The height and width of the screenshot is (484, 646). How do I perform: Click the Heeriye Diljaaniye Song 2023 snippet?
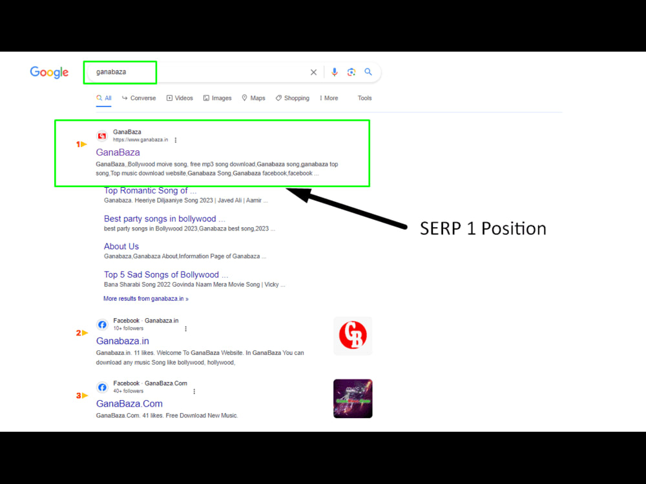click(x=186, y=201)
